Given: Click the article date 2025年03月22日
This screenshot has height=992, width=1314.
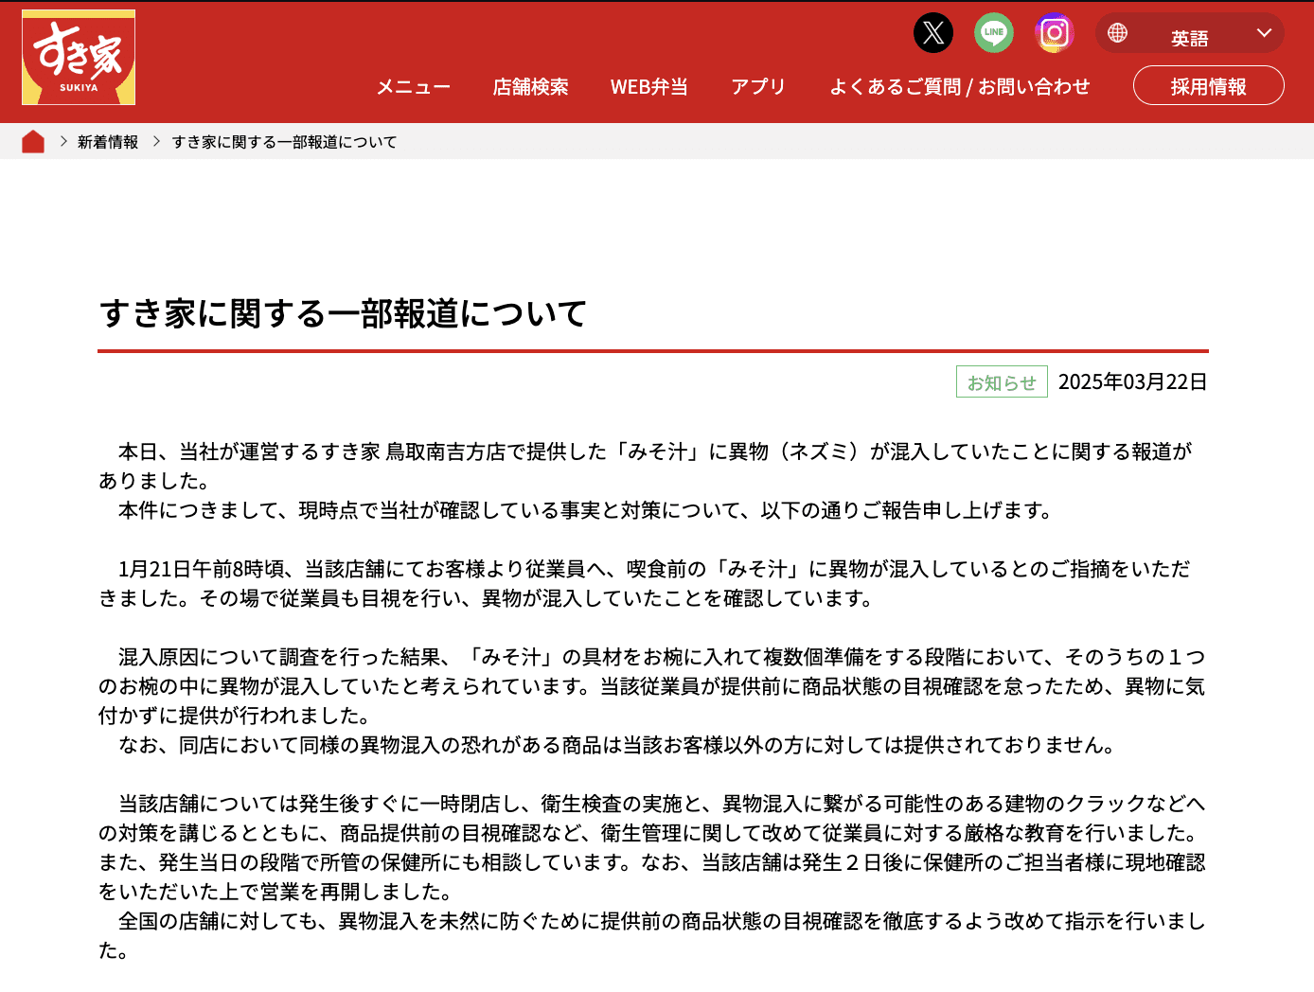Looking at the screenshot, I should click(1132, 382).
